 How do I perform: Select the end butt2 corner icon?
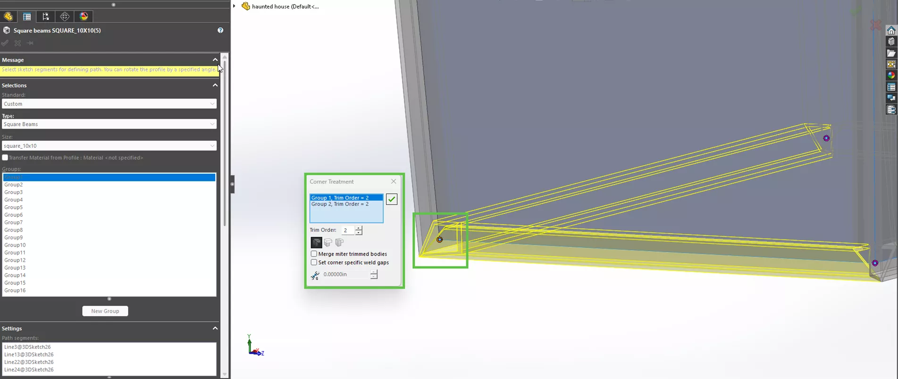click(x=339, y=242)
